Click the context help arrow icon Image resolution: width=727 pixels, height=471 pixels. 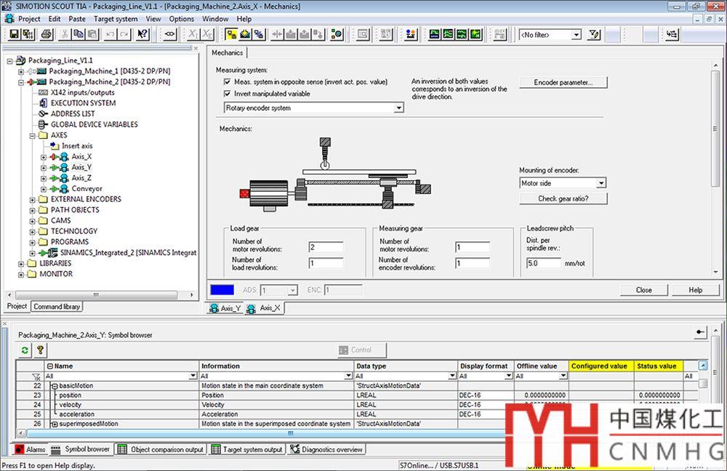[142, 34]
